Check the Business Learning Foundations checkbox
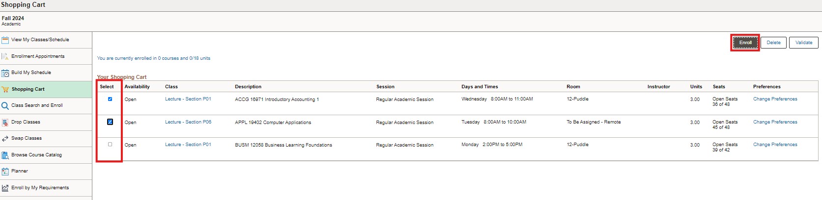The image size is (822, 200). tap(110, 144)
